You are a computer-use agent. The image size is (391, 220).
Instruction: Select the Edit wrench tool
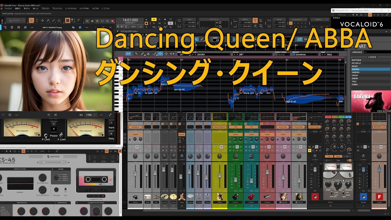pos(48,20)
